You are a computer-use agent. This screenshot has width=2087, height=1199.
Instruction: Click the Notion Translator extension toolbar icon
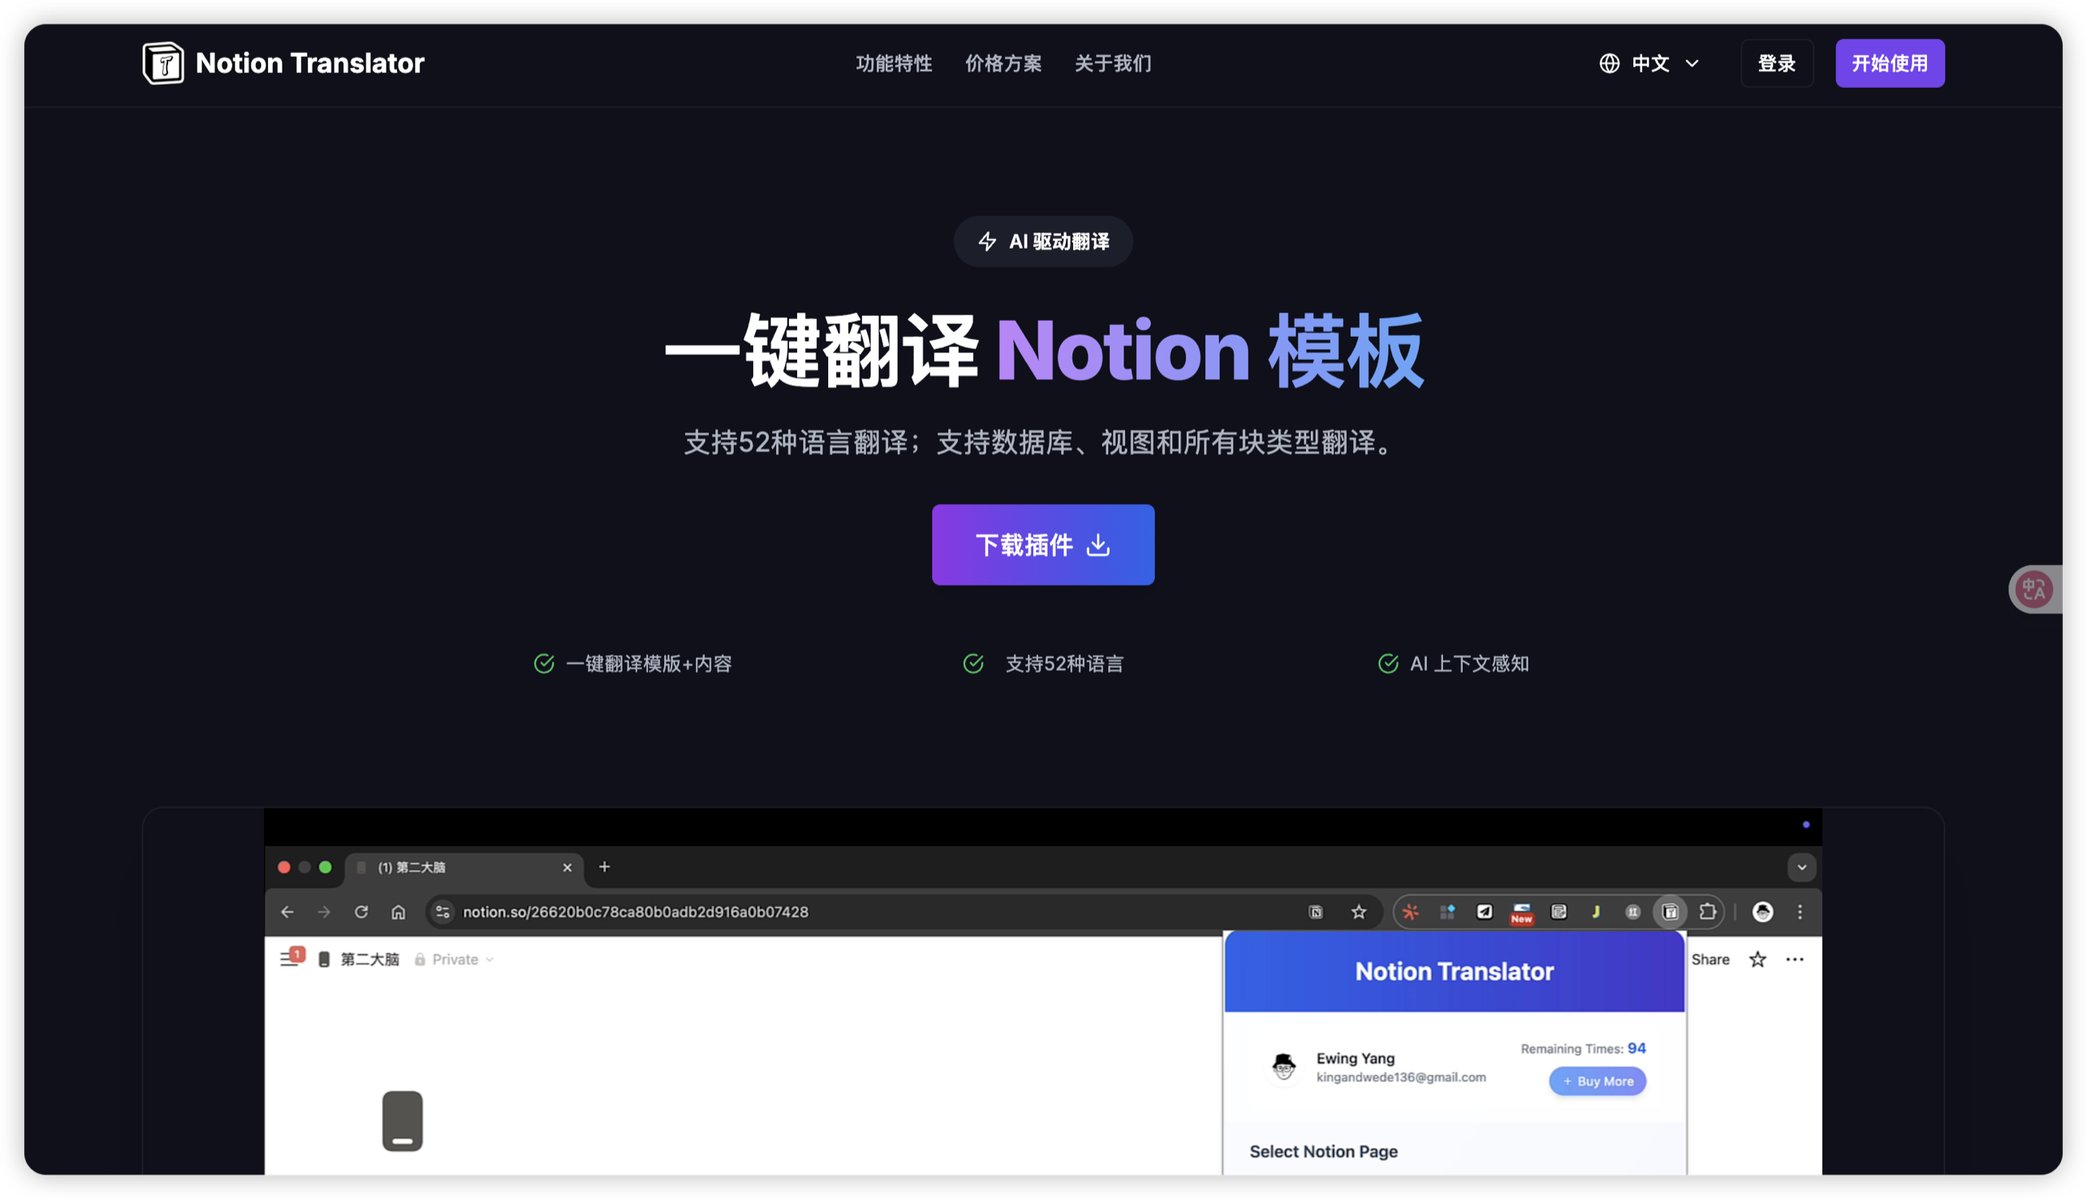point(1669,912)
